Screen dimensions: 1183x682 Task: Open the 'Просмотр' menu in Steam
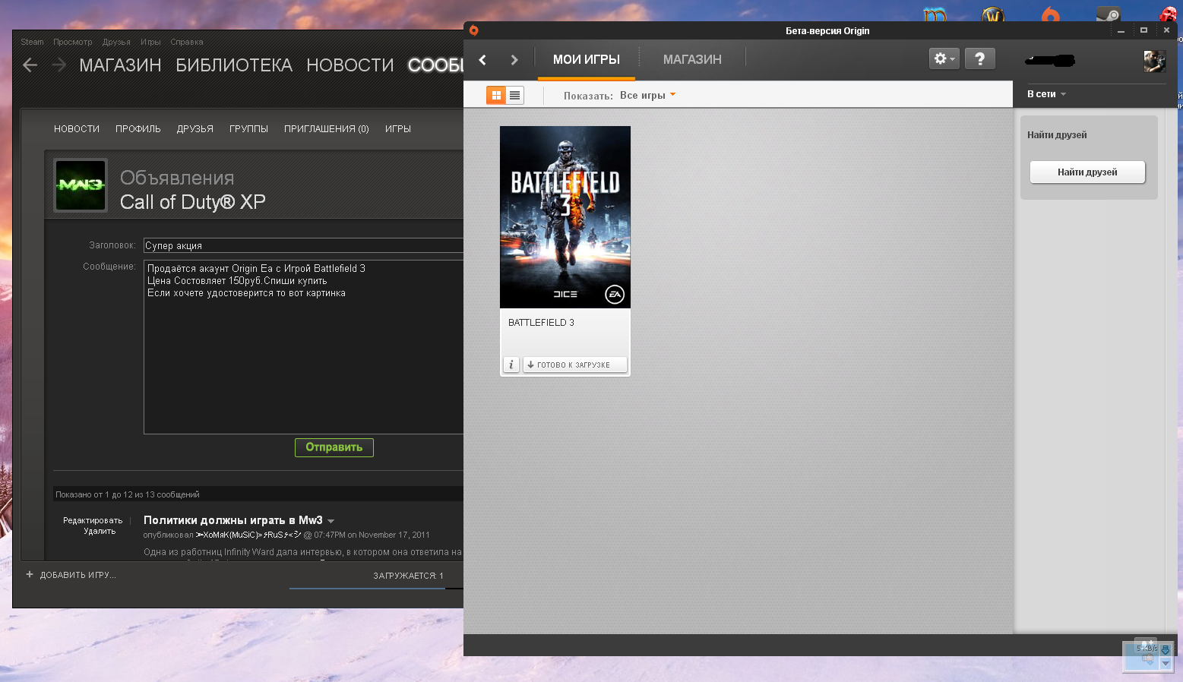(x=72, y=42)
